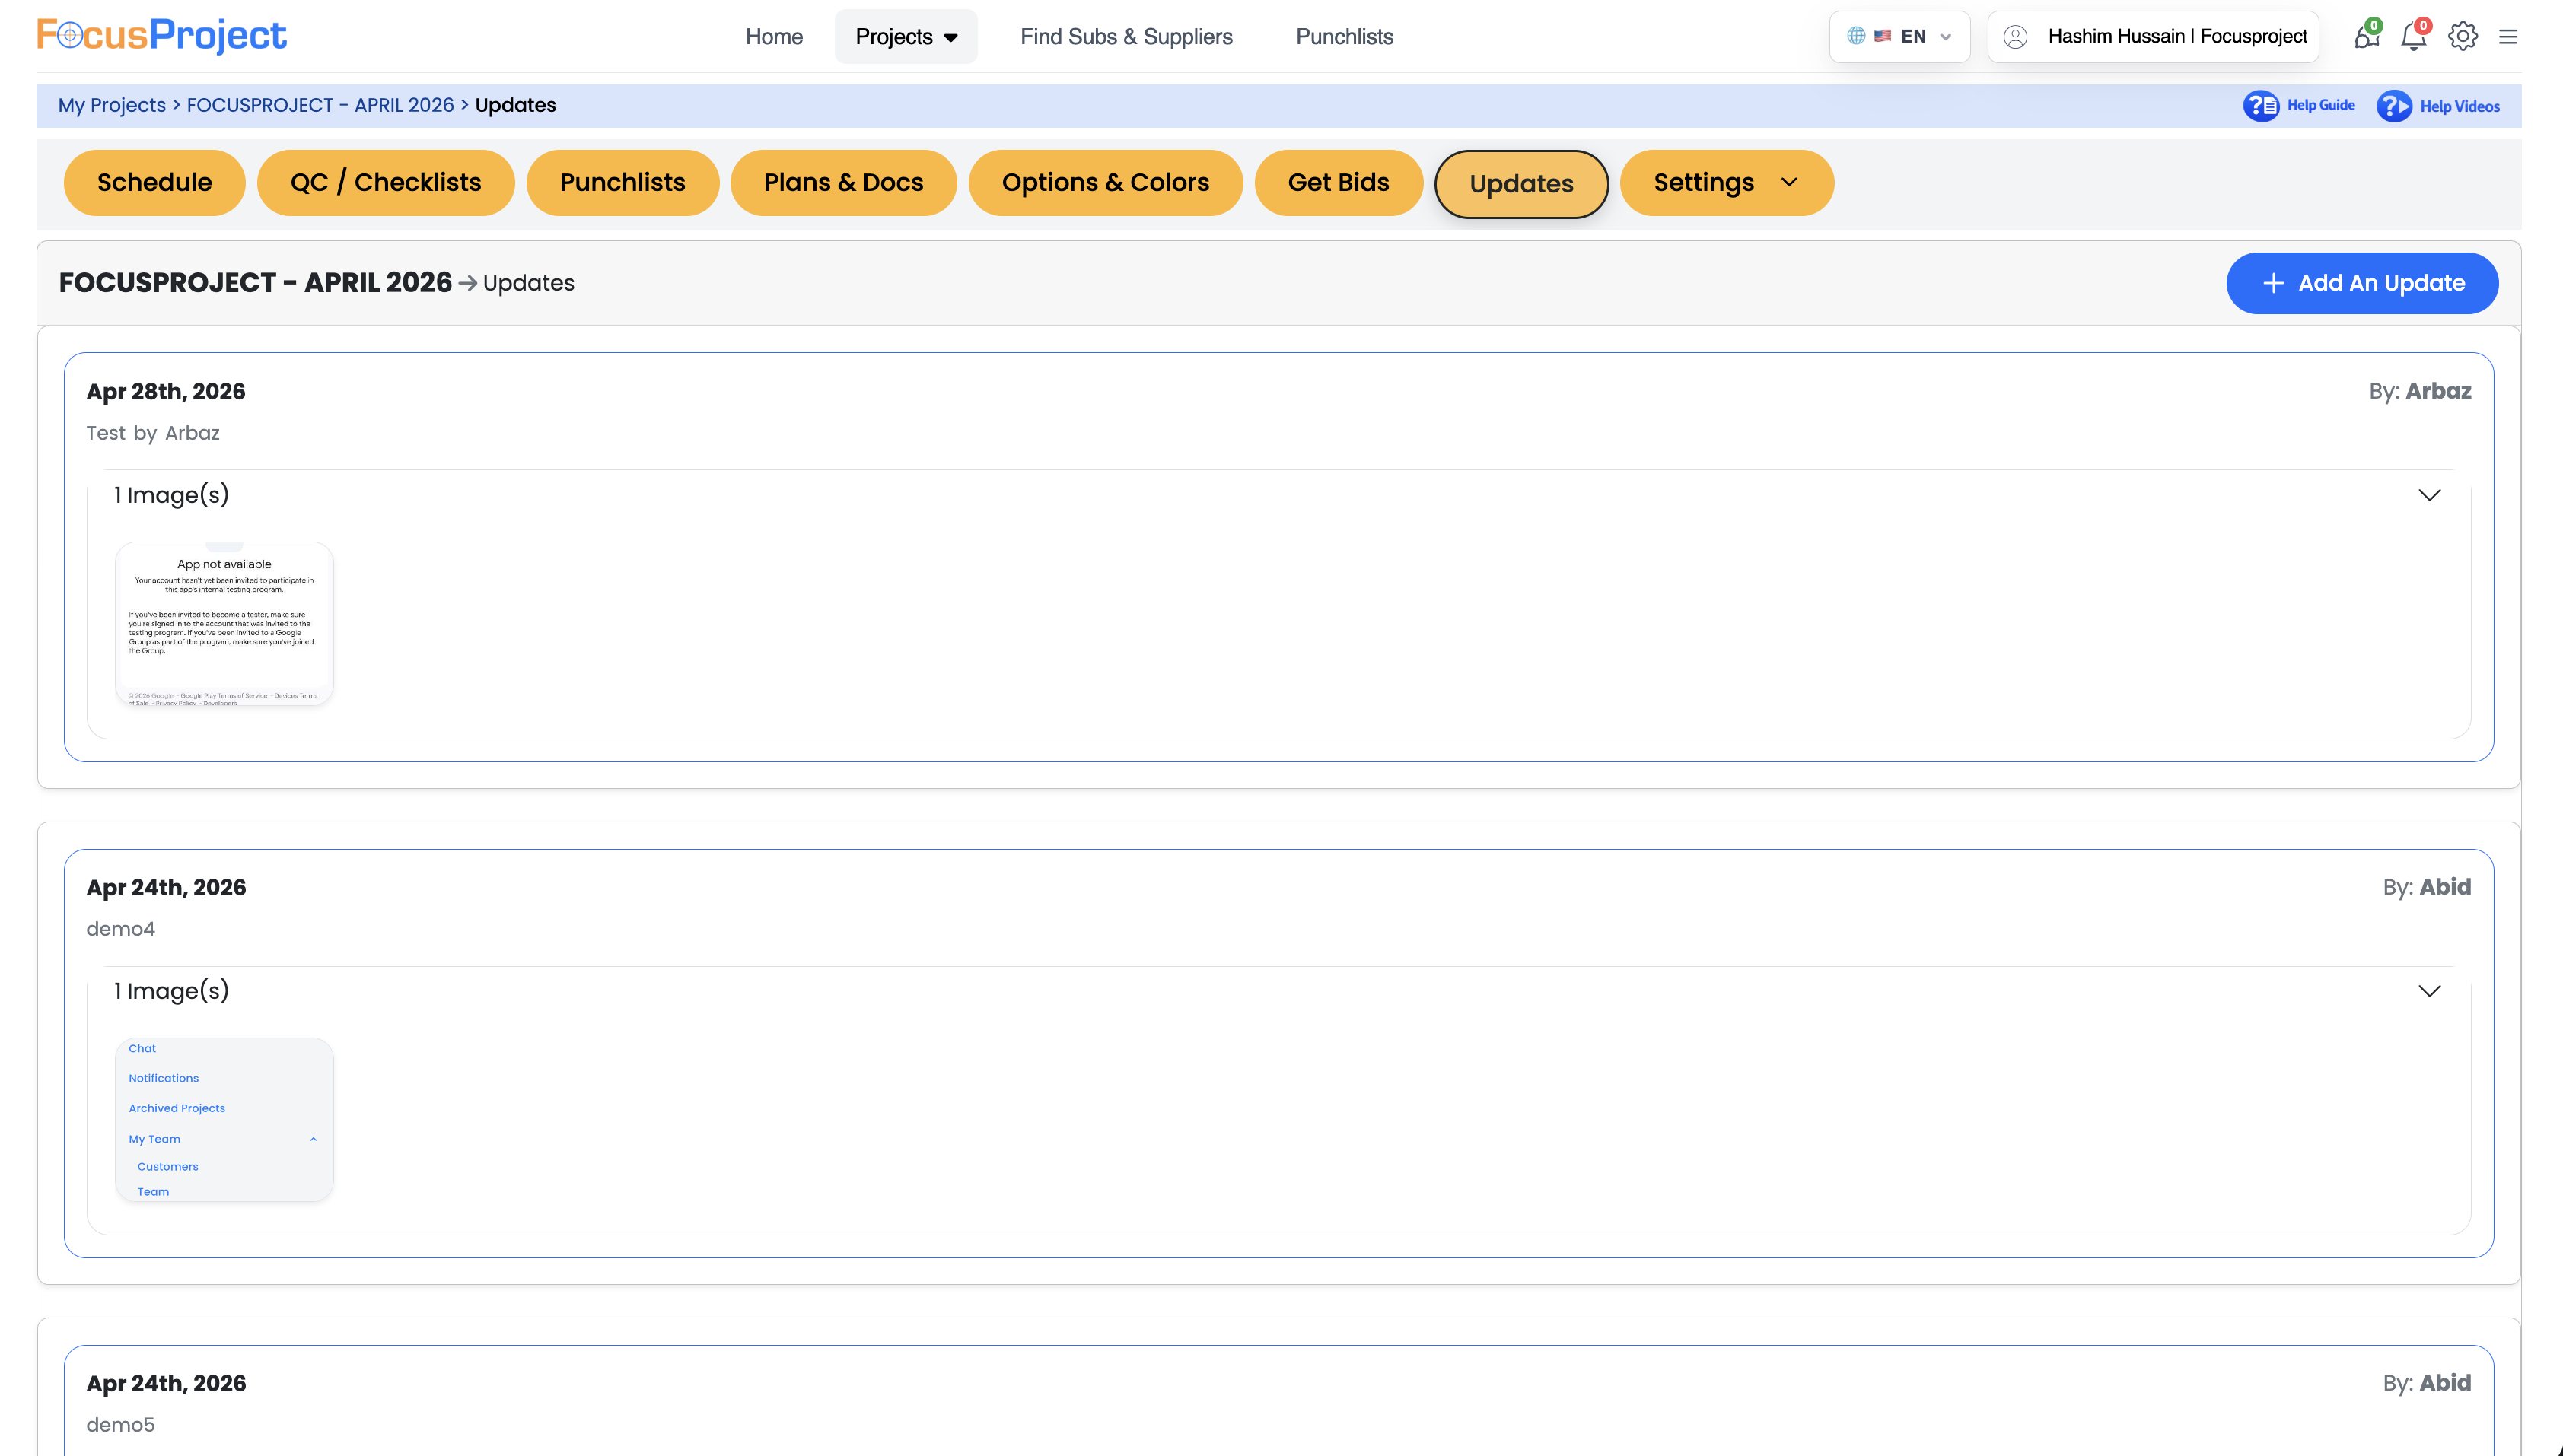The image size is (2563, 1456).
Task: Open the 'App not available' image thumbnail
Action: 224,624
